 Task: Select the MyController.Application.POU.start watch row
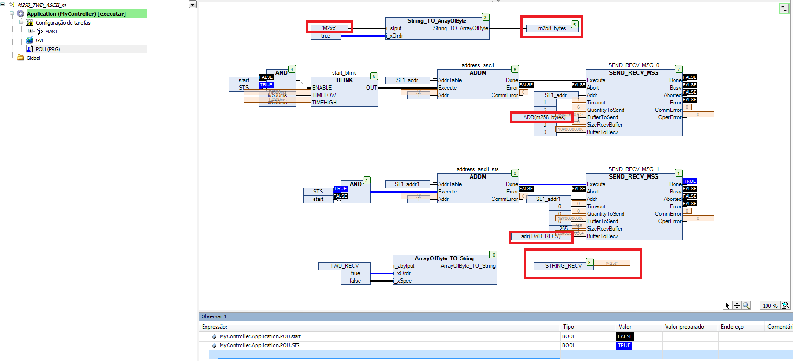(260, 336)
